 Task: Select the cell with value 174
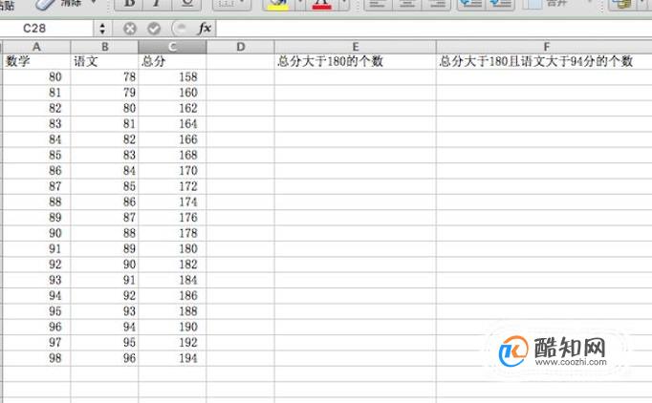(173, 201)
